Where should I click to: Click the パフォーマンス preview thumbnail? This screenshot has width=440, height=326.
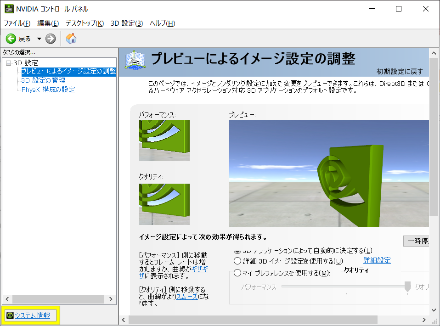point(164,141)
